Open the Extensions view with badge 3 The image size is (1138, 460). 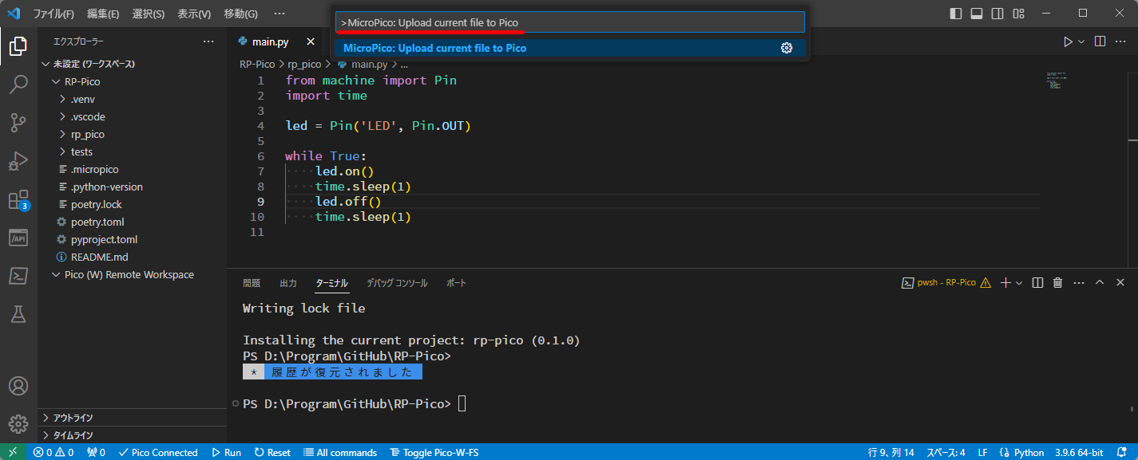click(18, 199)
